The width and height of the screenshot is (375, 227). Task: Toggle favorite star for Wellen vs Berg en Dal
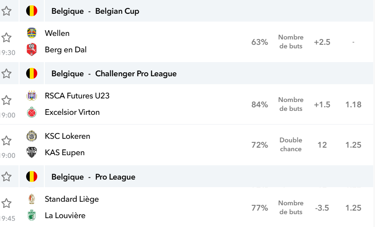pyautogui.click(x=7, y=38)
